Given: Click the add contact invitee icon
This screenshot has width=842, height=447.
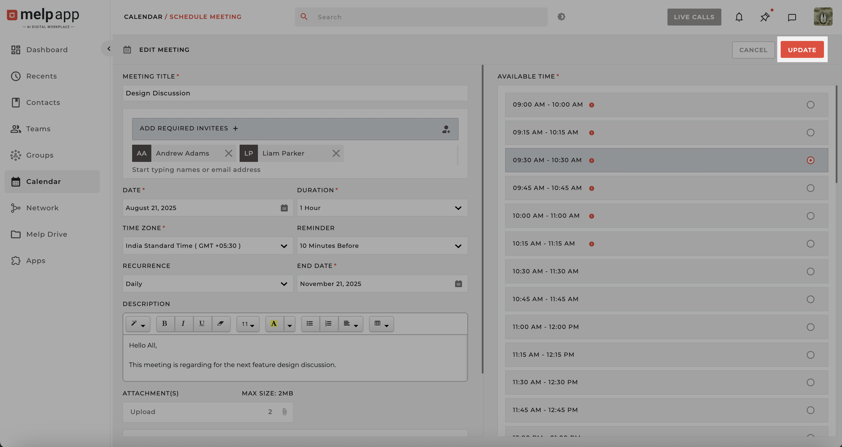Looking at the screenshot, I should coord(446,129).
